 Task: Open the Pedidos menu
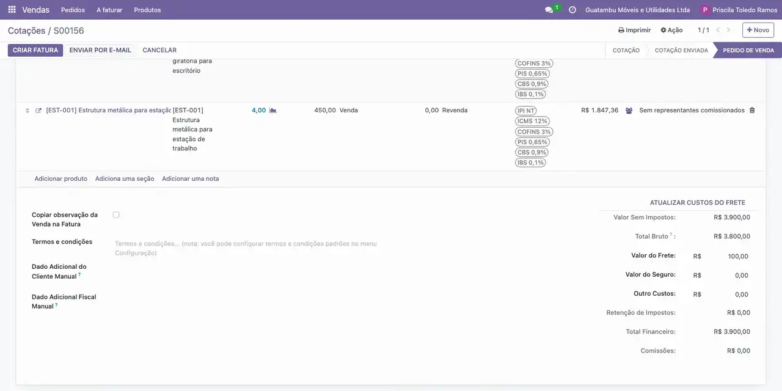(x=73, y=10)
